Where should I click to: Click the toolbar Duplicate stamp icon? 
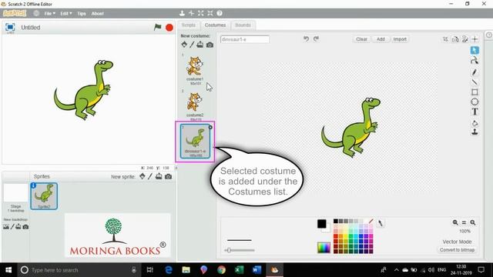(x=182, y=13)
